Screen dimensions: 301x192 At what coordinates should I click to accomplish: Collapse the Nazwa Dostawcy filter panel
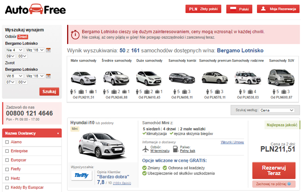click(32, 133)
